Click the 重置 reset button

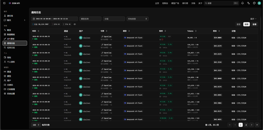[x=239, y=24]
